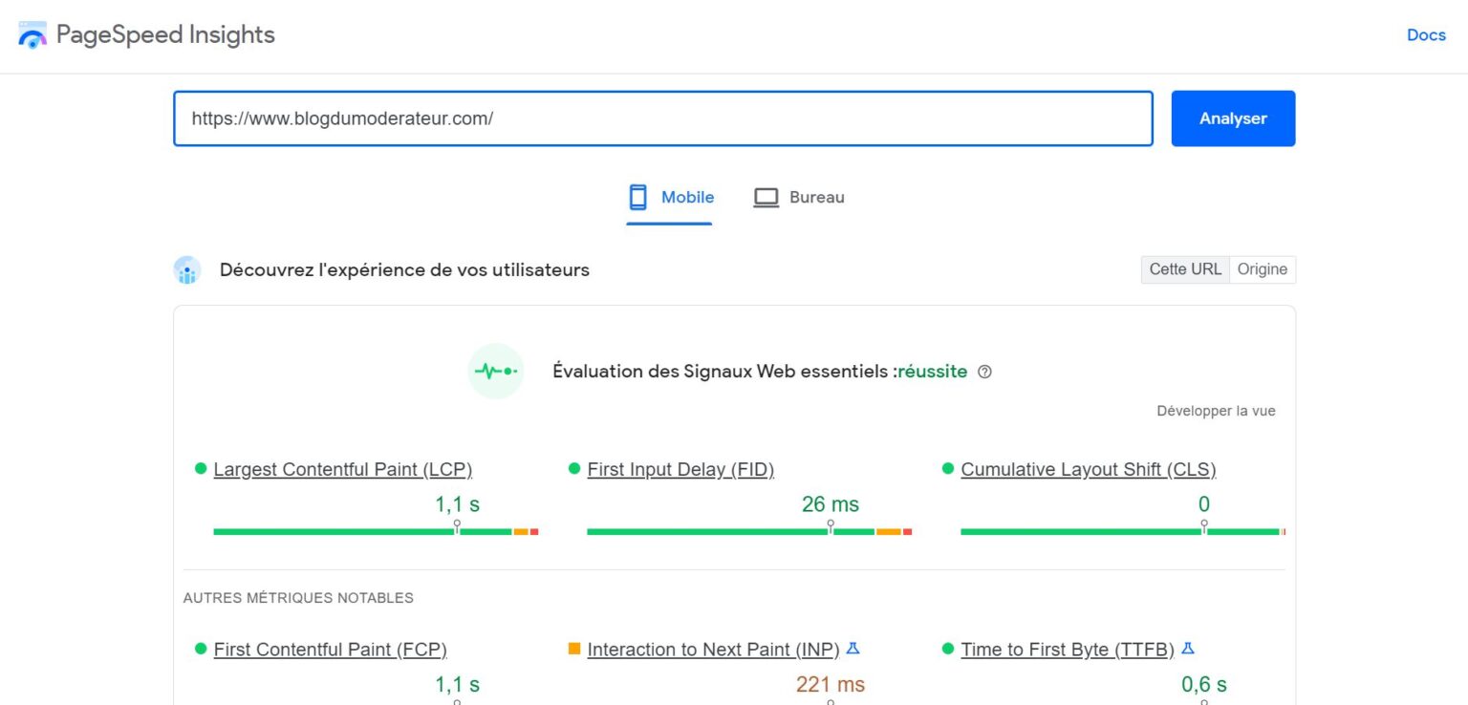The width and height of the screenshot is (1468, 705).
Task: Click the user experience icon beside the section title
Action: (187, 270)
